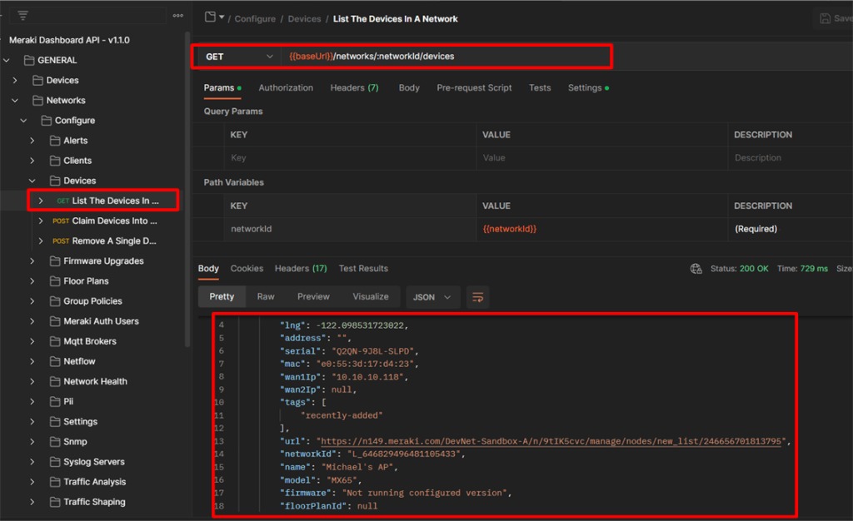Screen dimensions: 853x521
Task: Select the Raw response view button
Action: [x=266, y=296]
